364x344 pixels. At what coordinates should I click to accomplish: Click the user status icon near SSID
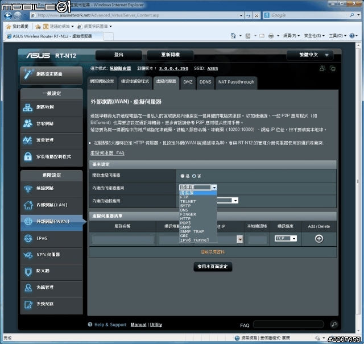point(322,68)
